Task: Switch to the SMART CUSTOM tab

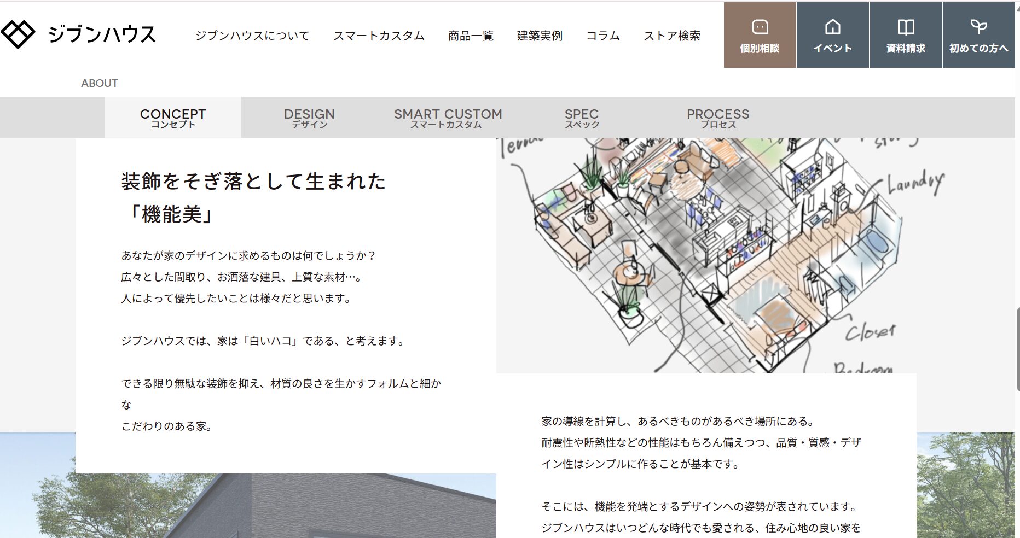Action: pyautogui.click(x=448, y=118)
